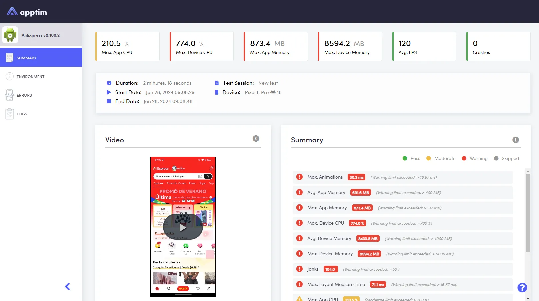Click the 8594.2 MB badge in the Summary list

coord(369,254)
